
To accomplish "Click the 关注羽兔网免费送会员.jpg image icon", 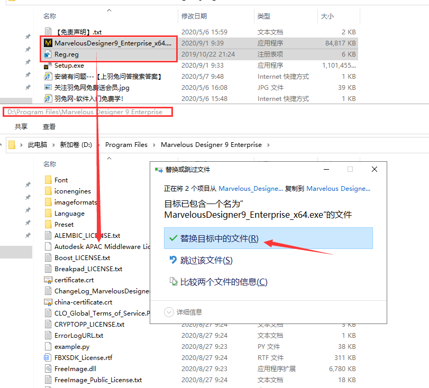I will (x=48, y=88).
